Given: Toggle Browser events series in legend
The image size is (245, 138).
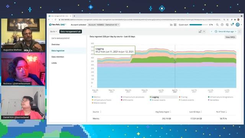Looking at the screenshot, I should tap(157, 100).
